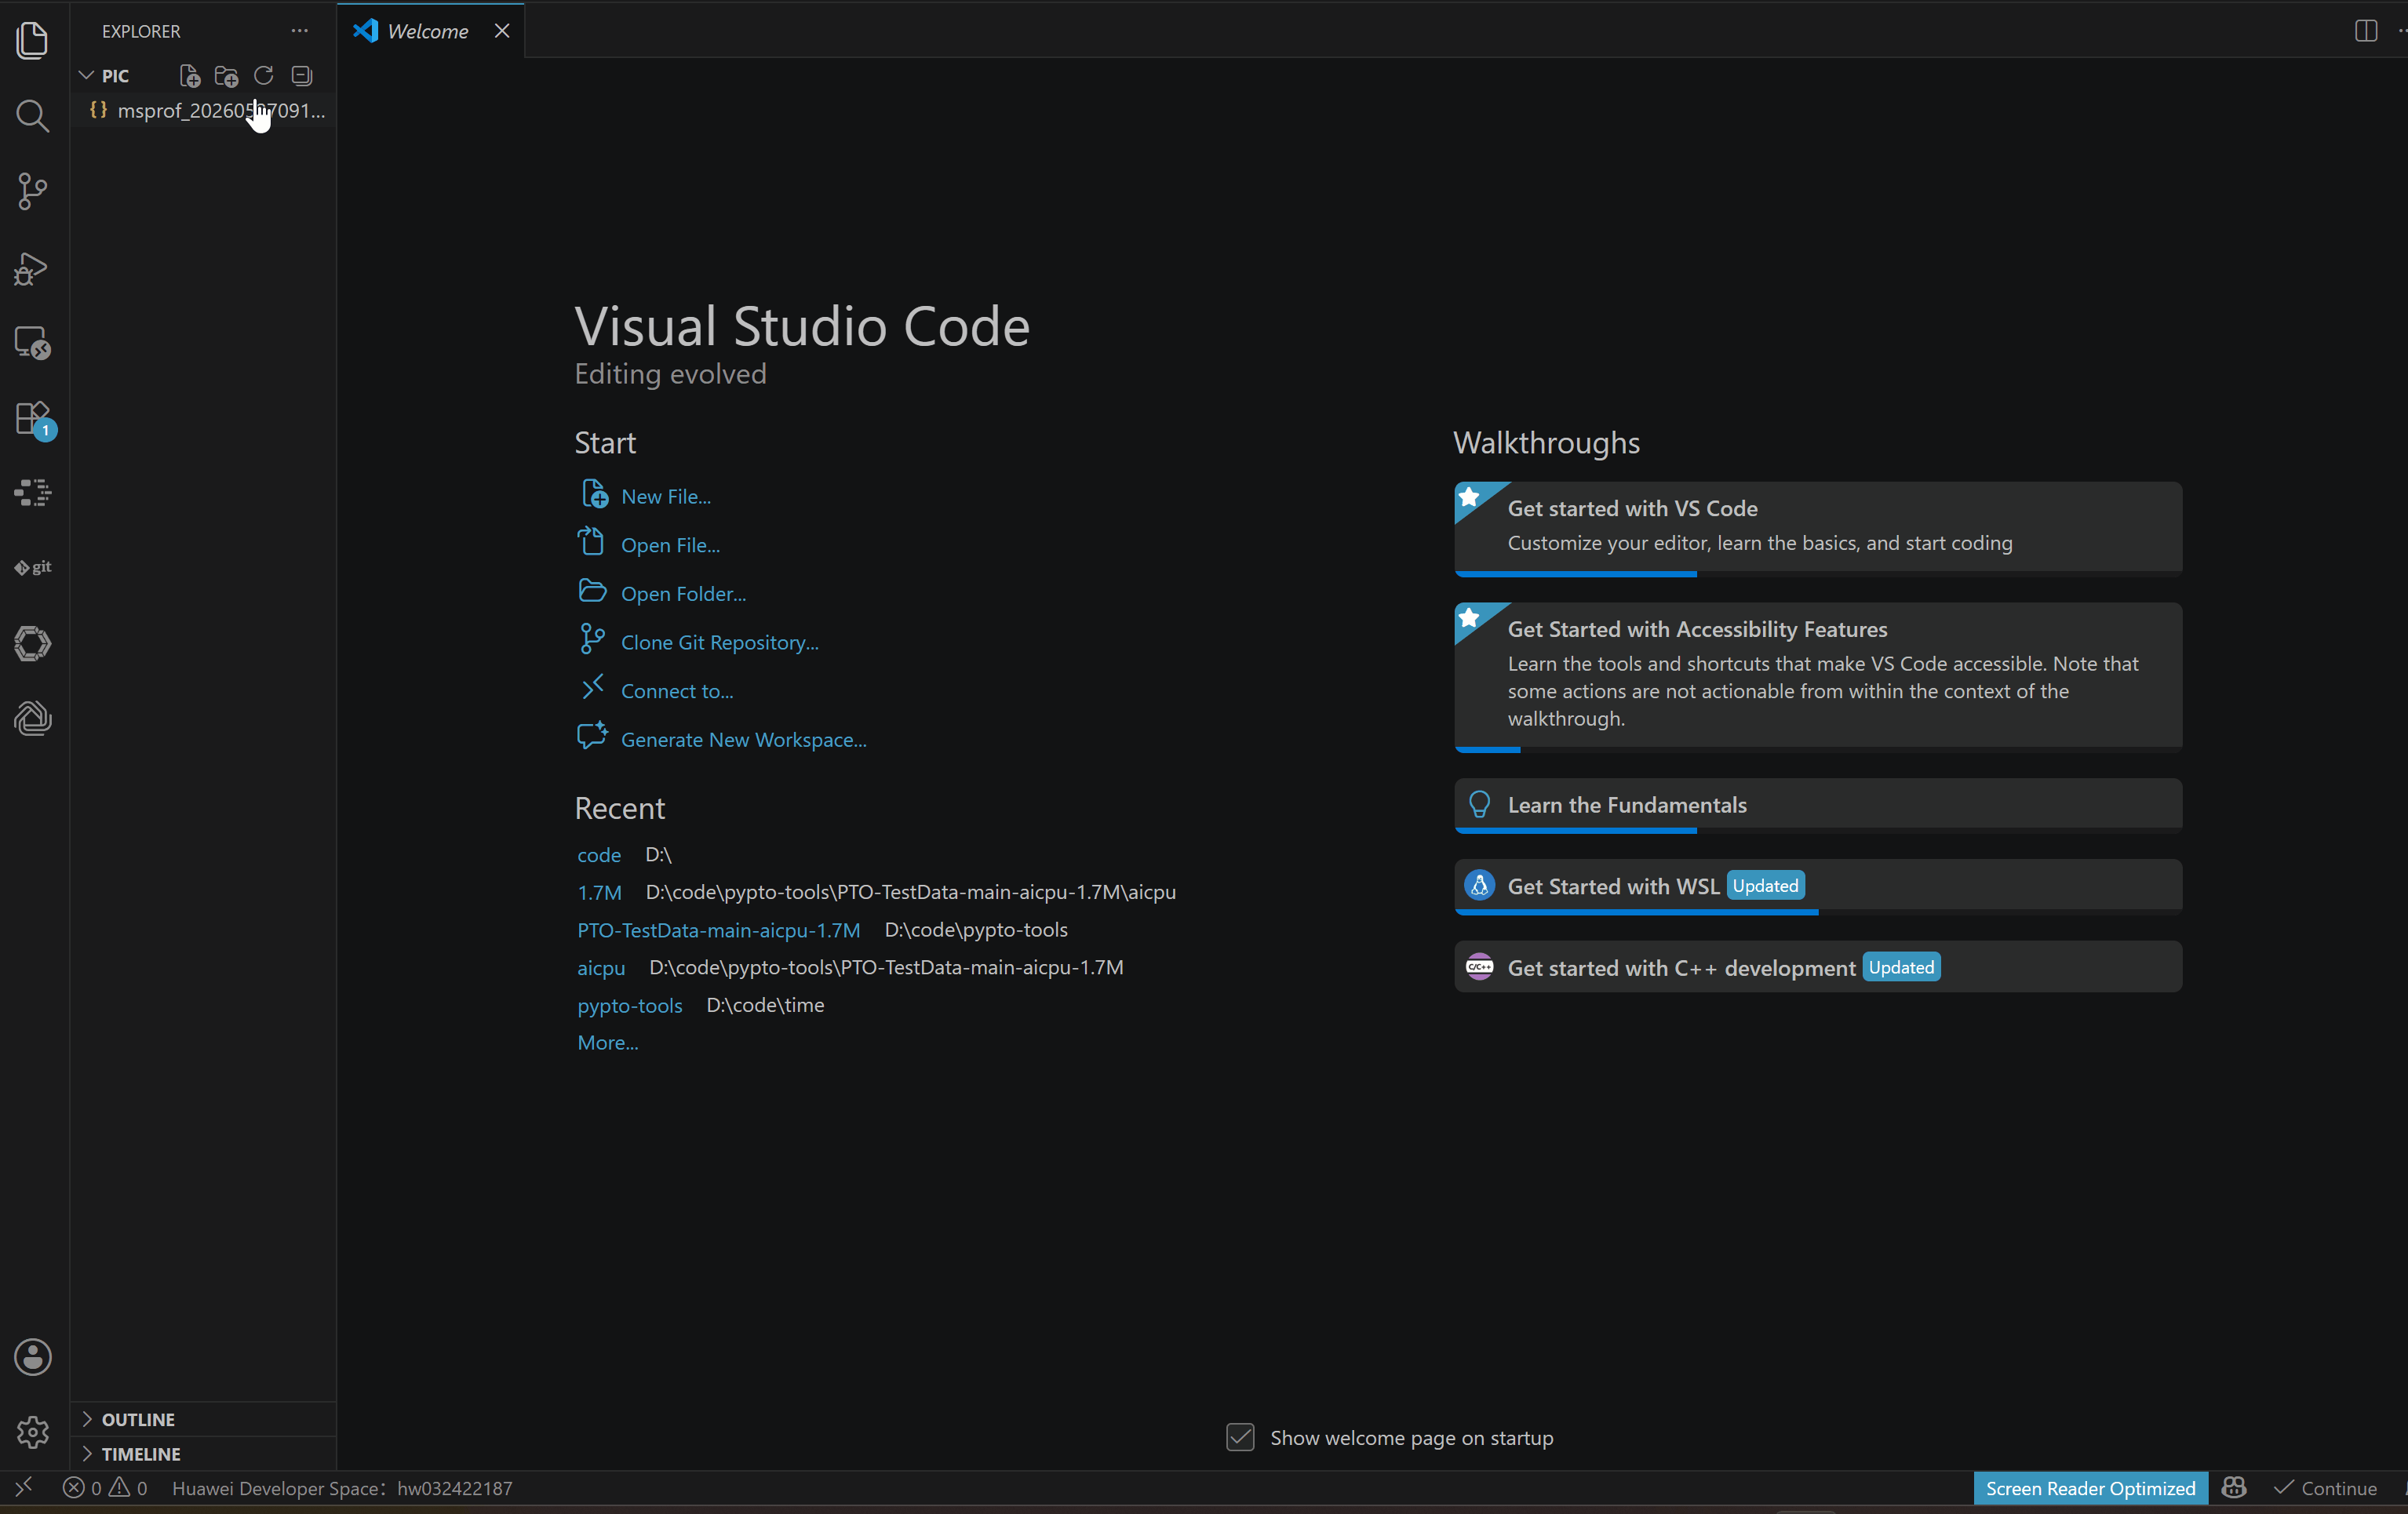Open Get started with C++ development walkthrough

click(x=1818, y=967)
